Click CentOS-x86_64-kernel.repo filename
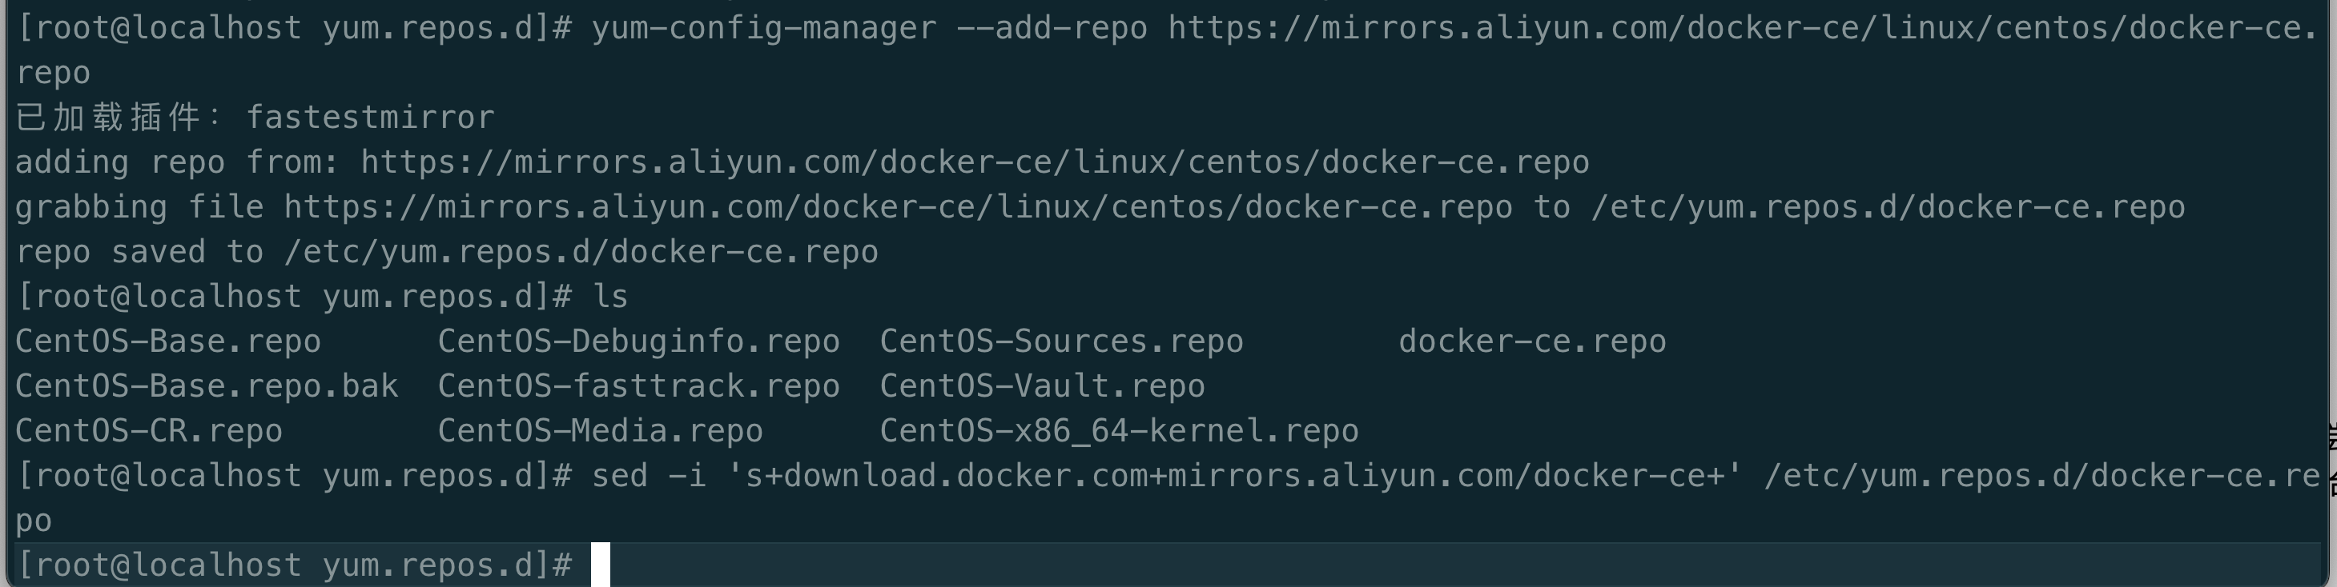The width and height of the screenshot is (2337, 587). click(x=1120, y=431)
